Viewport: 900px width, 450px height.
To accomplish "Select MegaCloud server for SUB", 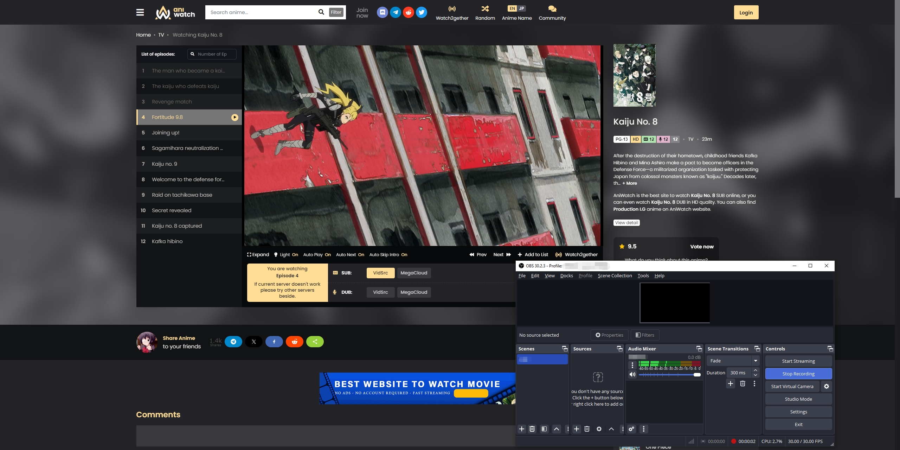I will pyautogui.click(x=414, y=273).
